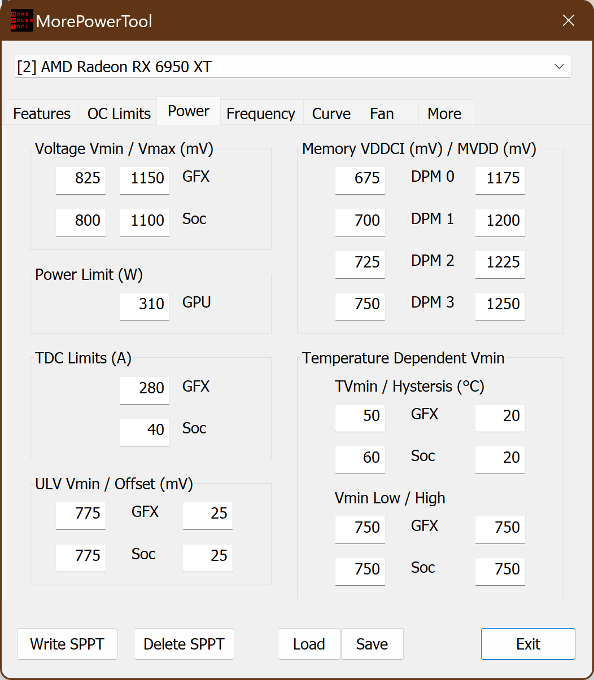Focus DPM 1 VDDCI field 700
This screenshot has height=680, width=594.
tap(360, 222)
